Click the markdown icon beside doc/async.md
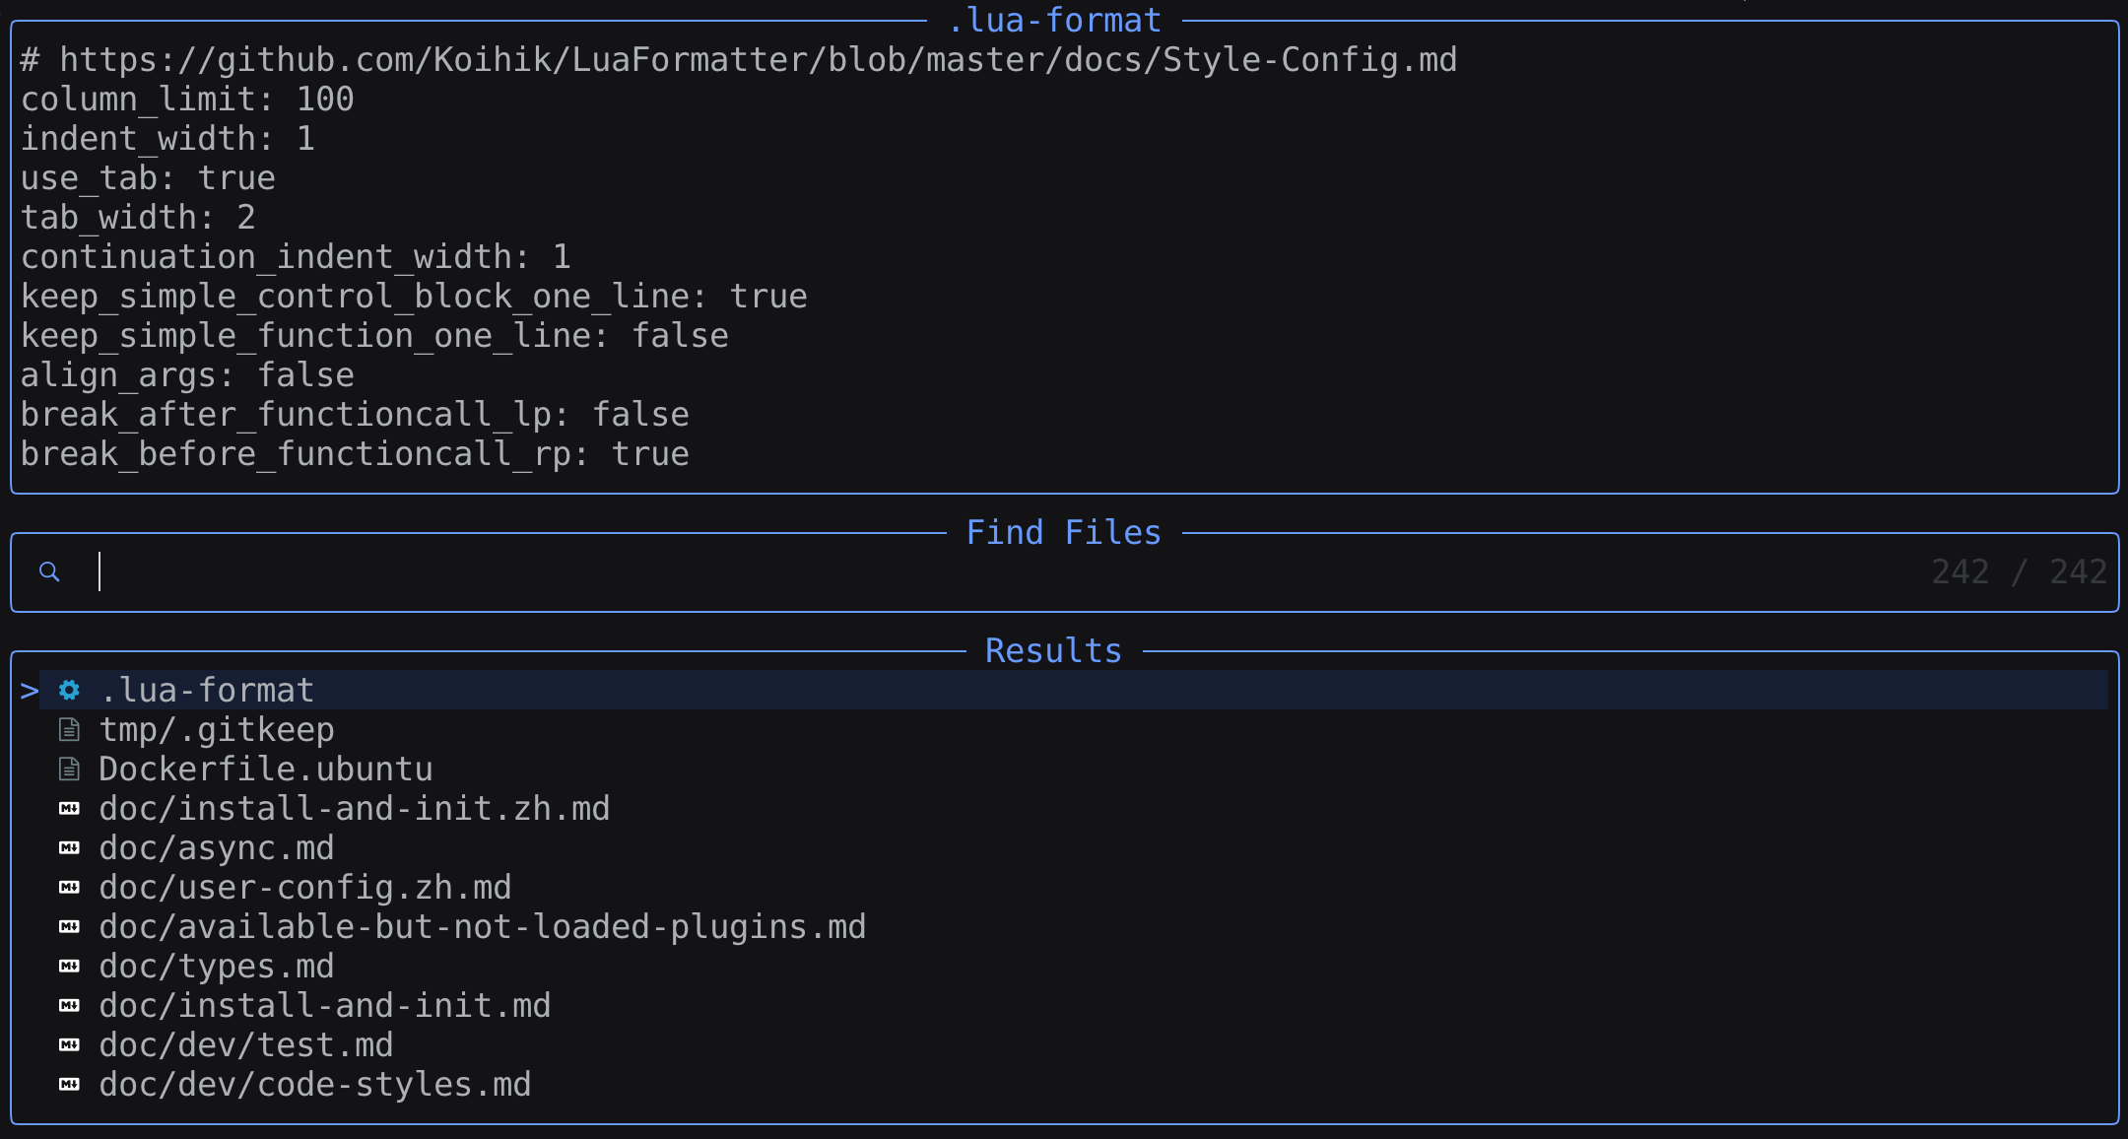The width and height of the screenshot is (2128, 1139). 69,848
